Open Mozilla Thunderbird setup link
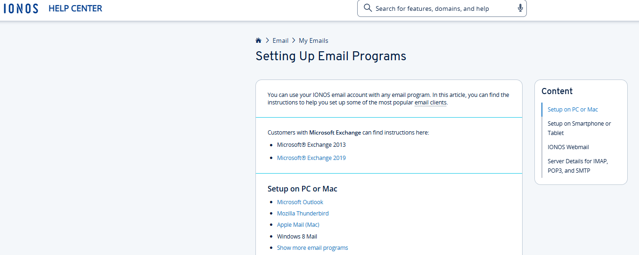The height and width of the screenshot is (255, 639). 303,214
